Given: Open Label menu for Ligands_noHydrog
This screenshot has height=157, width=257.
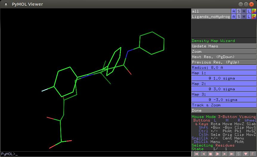Looking at the screenshot, I should (x=249, y=17).
